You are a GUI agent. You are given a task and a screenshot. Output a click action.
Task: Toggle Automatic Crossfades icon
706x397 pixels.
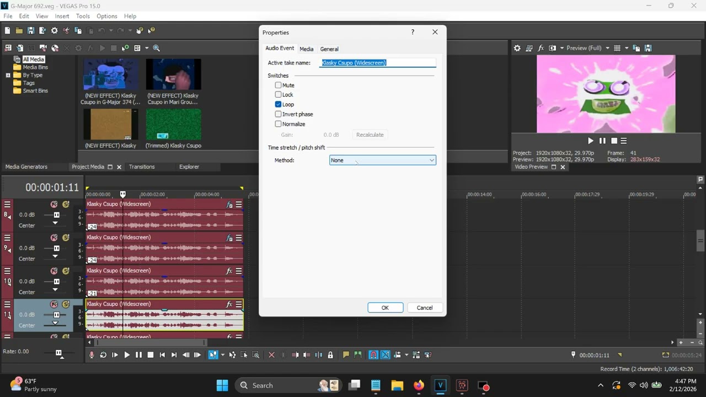click(x=386, y=355)
